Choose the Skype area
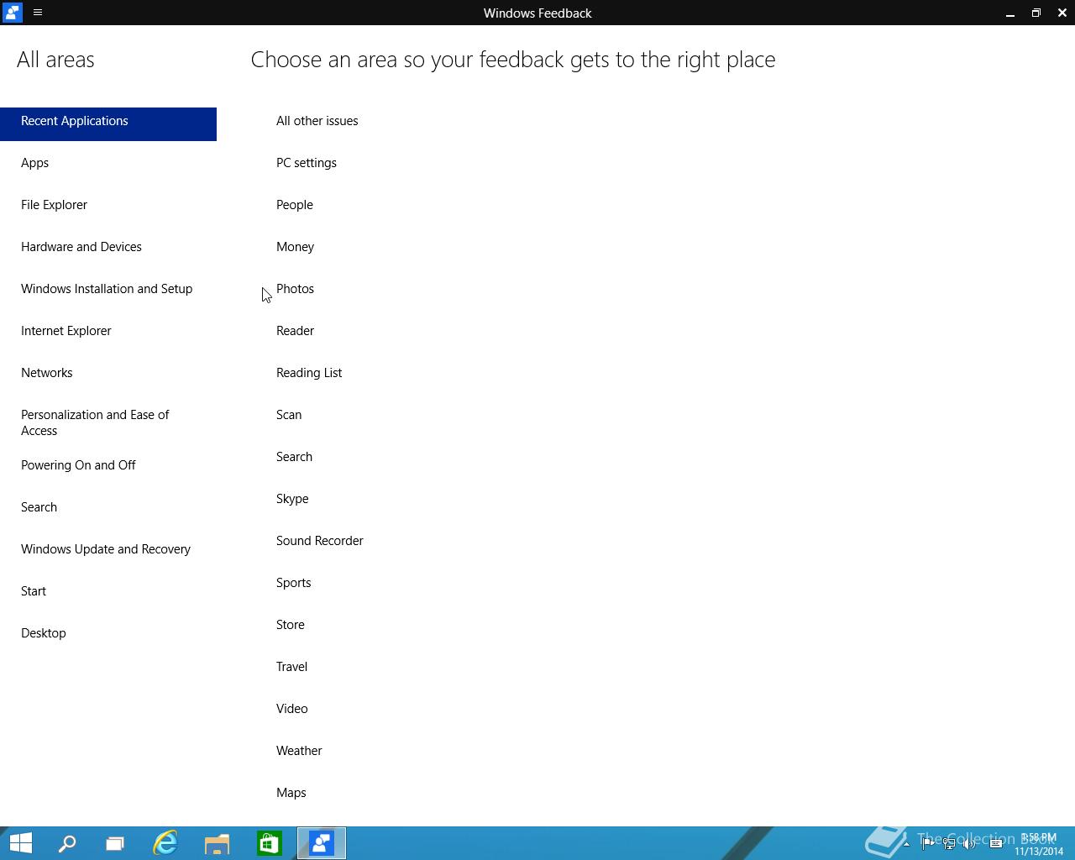This screenshot has width=1075, height=860. (292, 499)
